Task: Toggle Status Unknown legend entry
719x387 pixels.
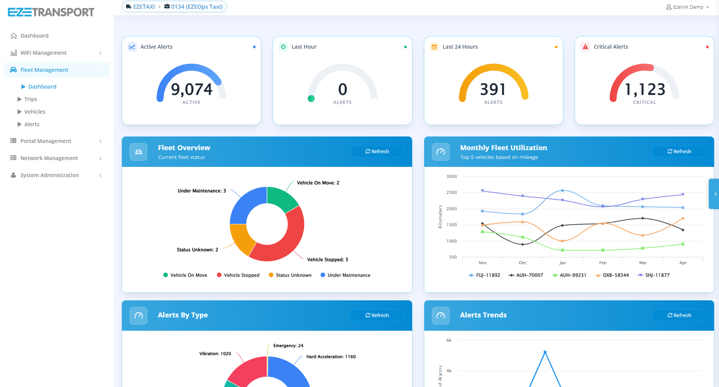Action: coord(290,275)
